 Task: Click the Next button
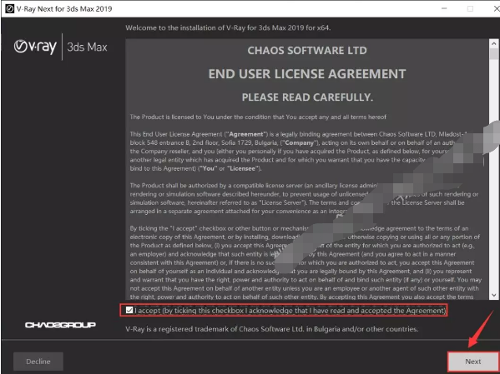pyautogui.click(x=473, y=362)
